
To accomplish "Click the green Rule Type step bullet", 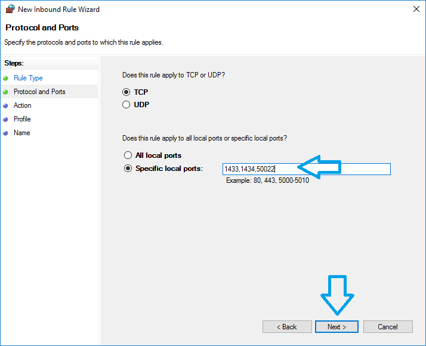I will (x=5, y=78).
